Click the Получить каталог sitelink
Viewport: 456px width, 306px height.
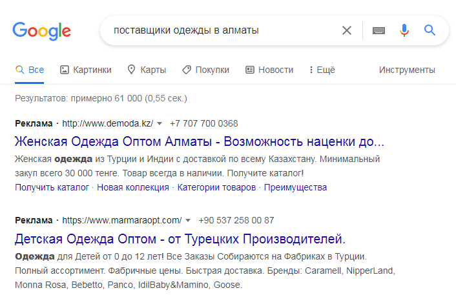pyautogui.click(x=52, y=187)
